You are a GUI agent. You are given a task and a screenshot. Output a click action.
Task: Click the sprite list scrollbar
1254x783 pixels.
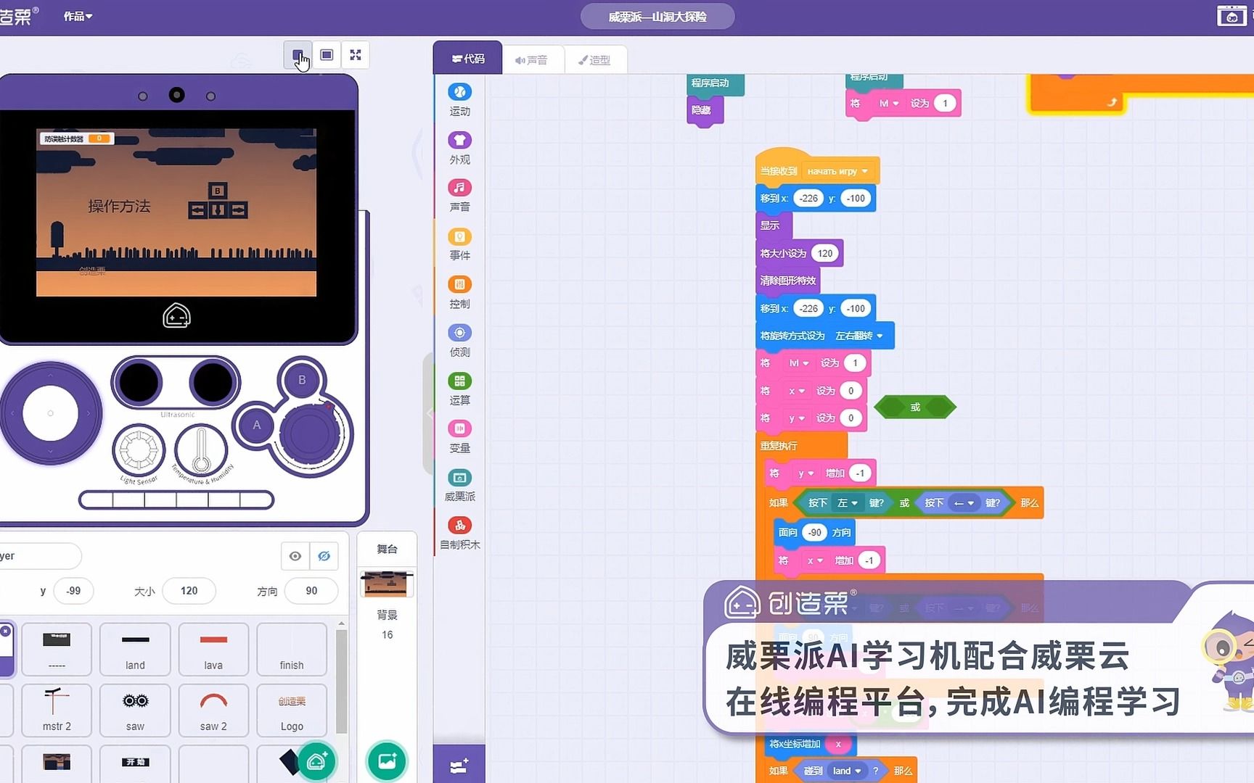tap(341, 681)
